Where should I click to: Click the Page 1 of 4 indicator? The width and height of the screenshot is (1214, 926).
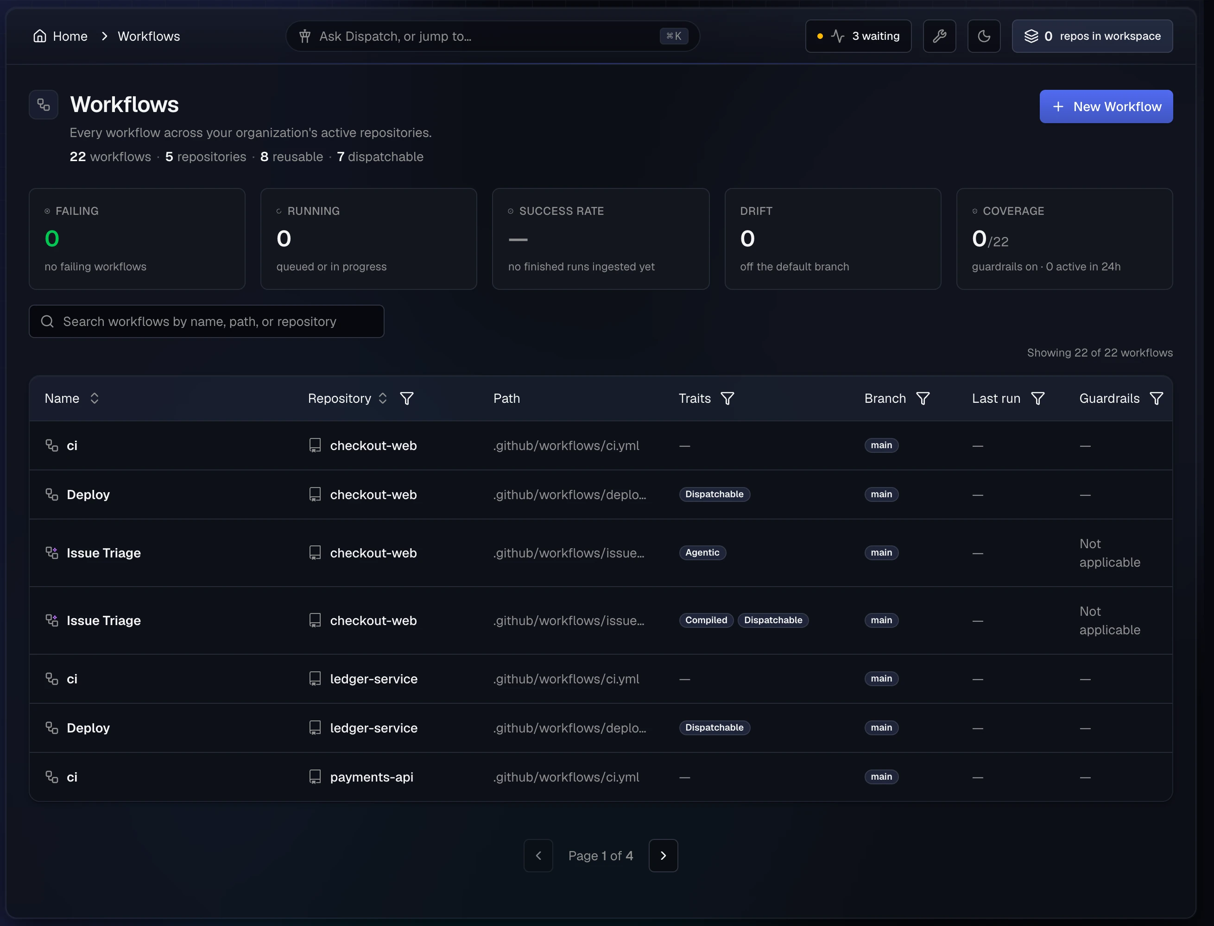coord(601,856)
